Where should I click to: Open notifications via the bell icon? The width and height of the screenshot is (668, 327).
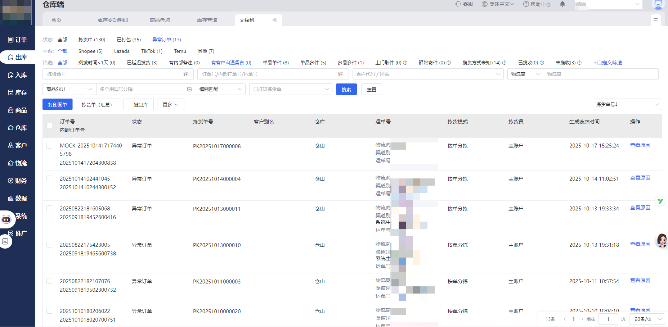pyautogui.click(x=562, y=5)
